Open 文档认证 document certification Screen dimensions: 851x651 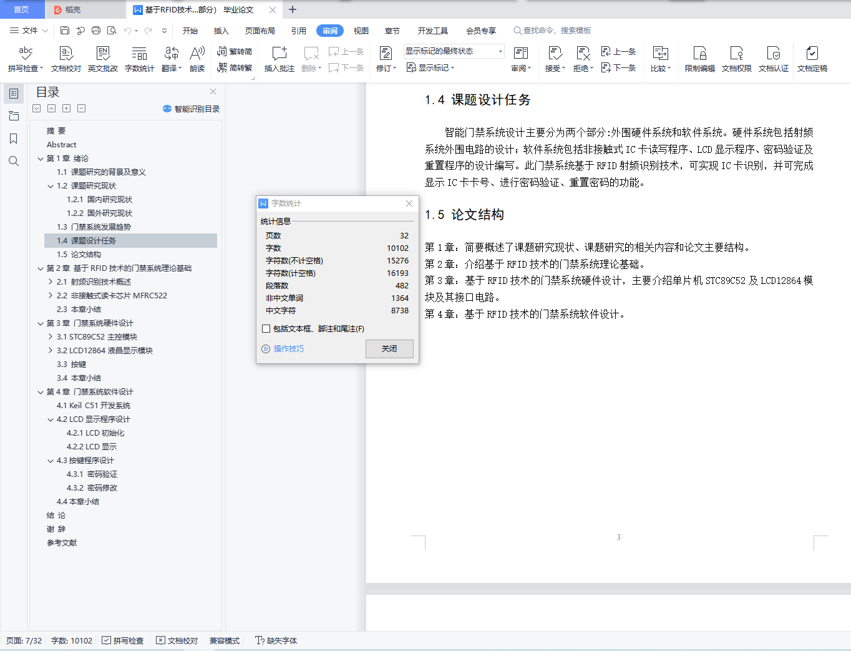click(773, 59)
